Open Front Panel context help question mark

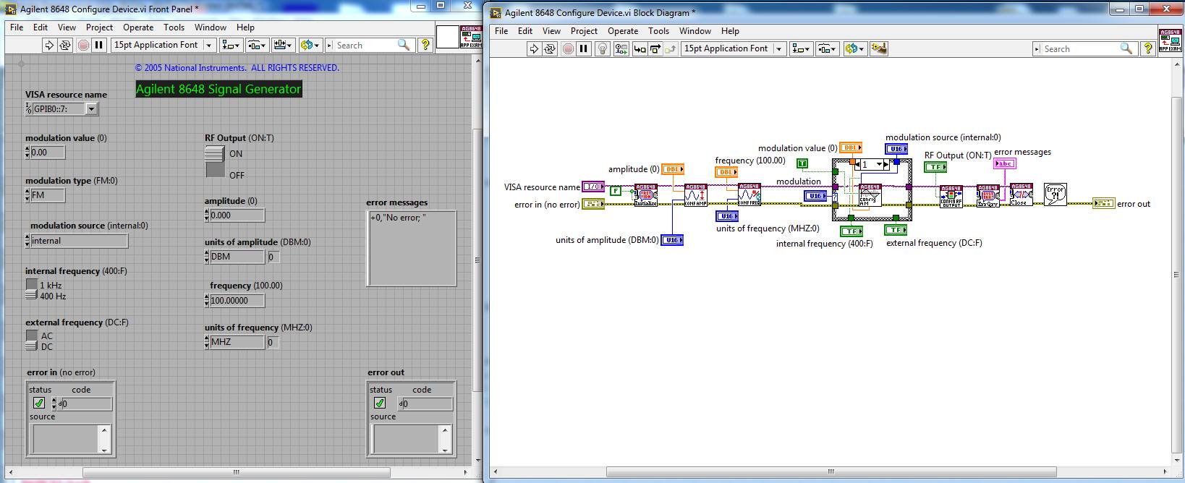(x=425, y=45)
